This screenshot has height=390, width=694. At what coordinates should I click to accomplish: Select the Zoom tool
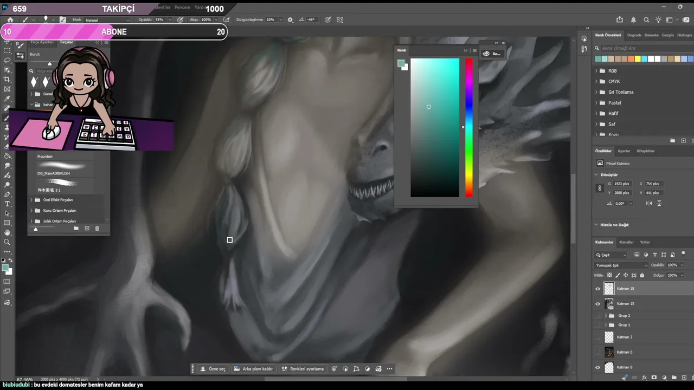pyautogui.click(x=7, y=242)
